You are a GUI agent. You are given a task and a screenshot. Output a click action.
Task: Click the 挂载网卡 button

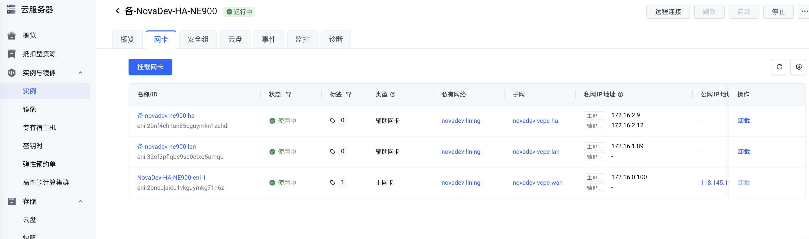pos(150,67)
